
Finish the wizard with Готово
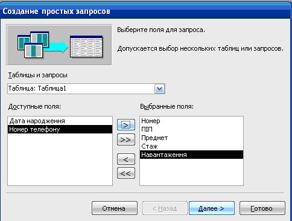[262, 208]
